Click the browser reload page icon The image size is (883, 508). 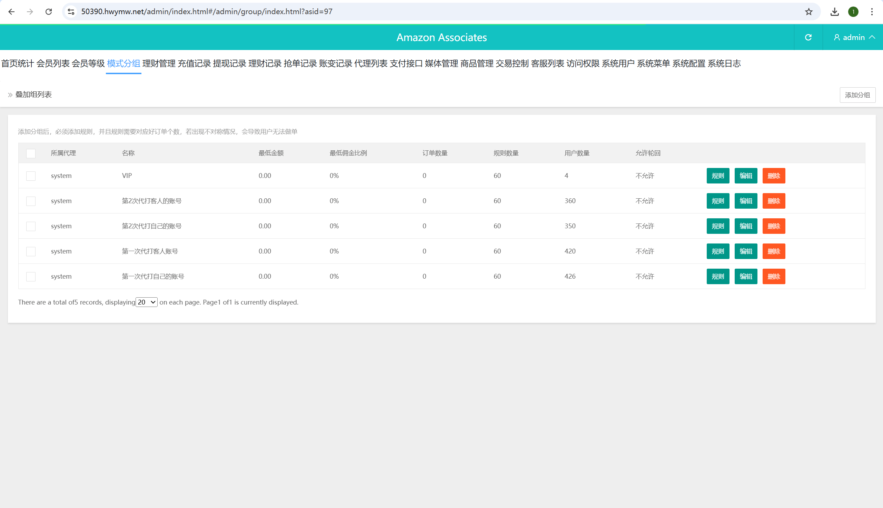pyautogui.click(x=49, y=11)
